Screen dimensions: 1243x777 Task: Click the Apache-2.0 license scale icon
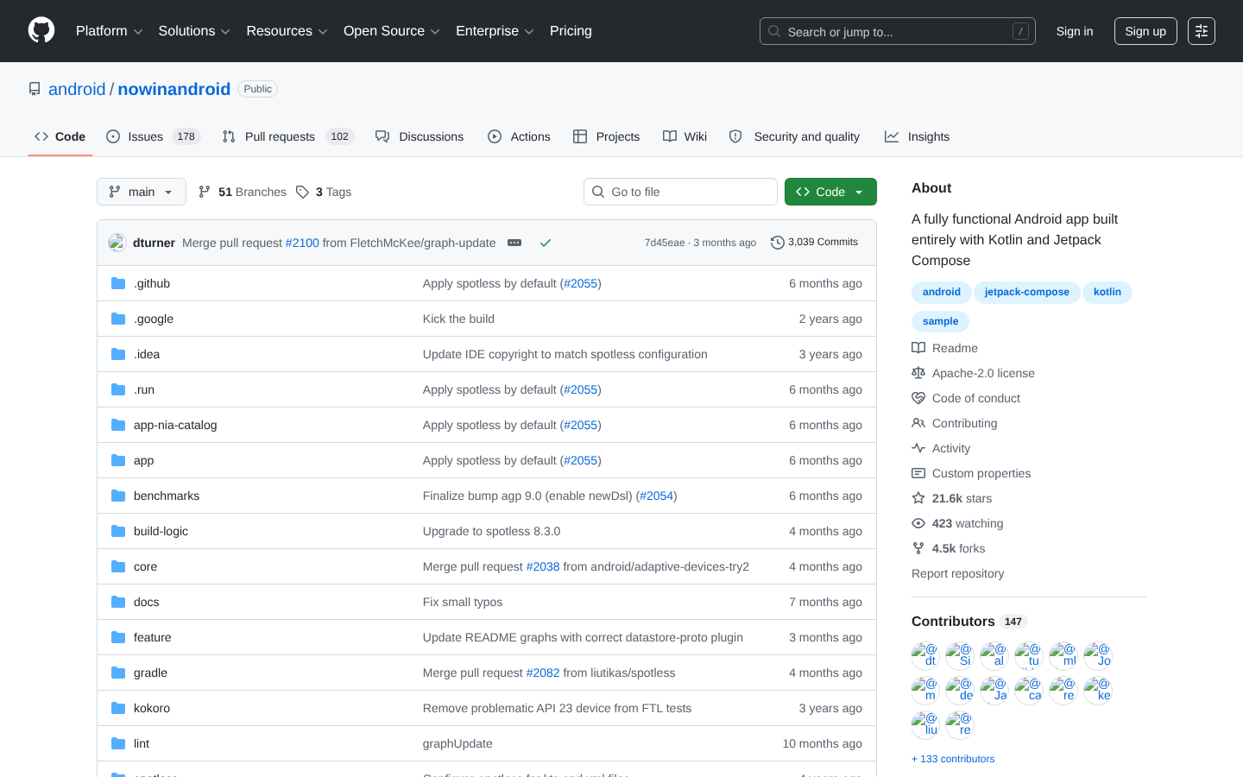918,373
